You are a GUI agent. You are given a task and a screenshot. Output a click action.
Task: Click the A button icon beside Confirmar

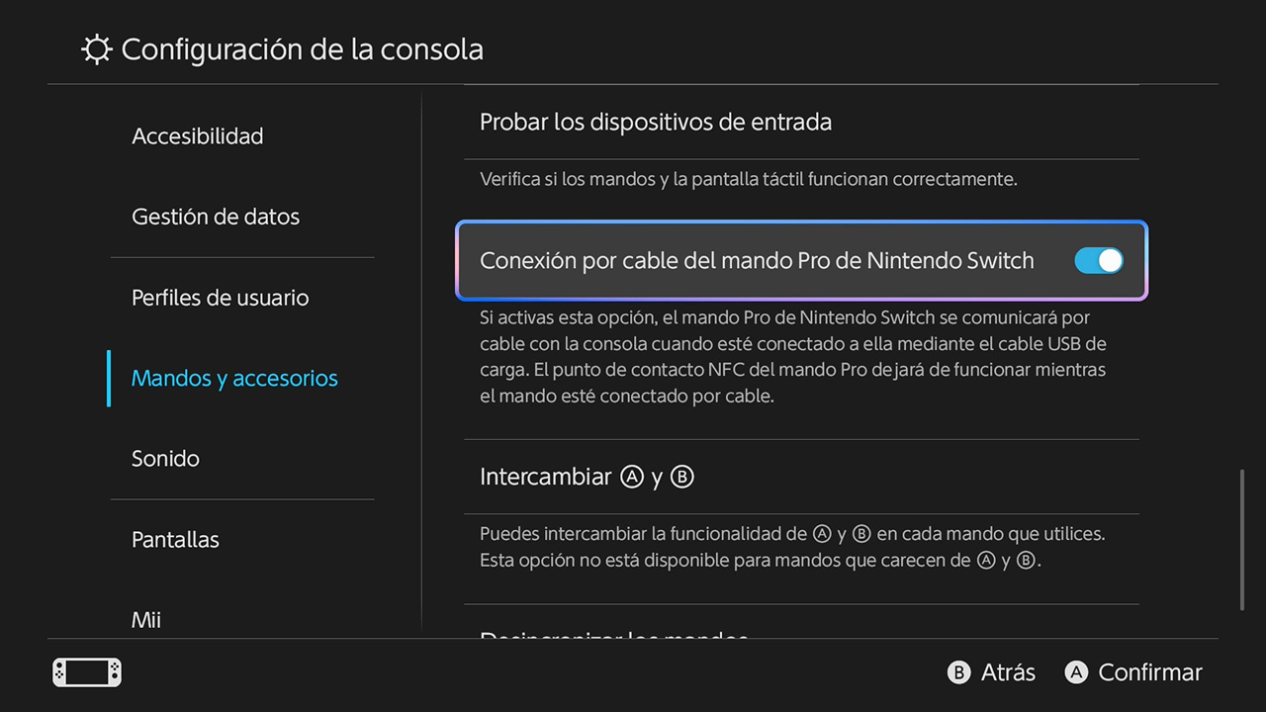tap(1076, 672)
